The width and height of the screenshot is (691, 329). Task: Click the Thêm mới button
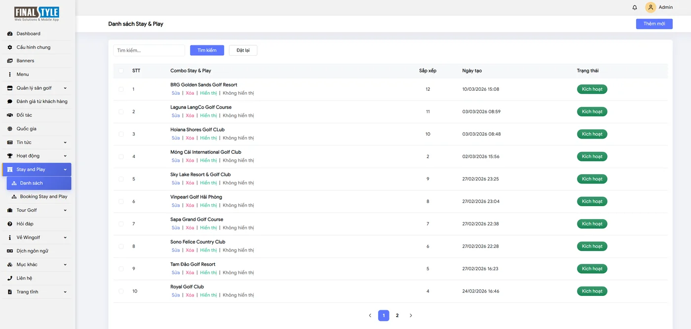pos(654,24)
